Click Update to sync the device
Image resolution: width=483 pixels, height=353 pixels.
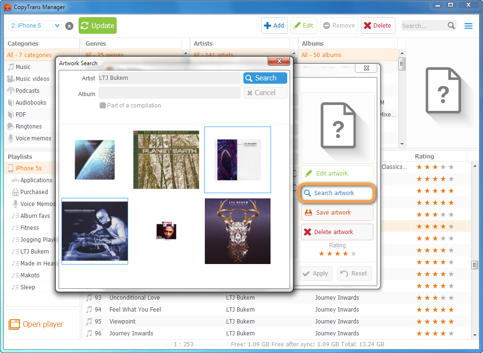point(98,26)
